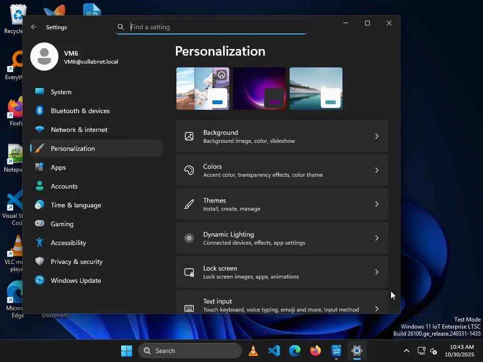Open Firefox from the taskbar
The height and width of the screenshot is (362, 483).
[x=316, y=351]
